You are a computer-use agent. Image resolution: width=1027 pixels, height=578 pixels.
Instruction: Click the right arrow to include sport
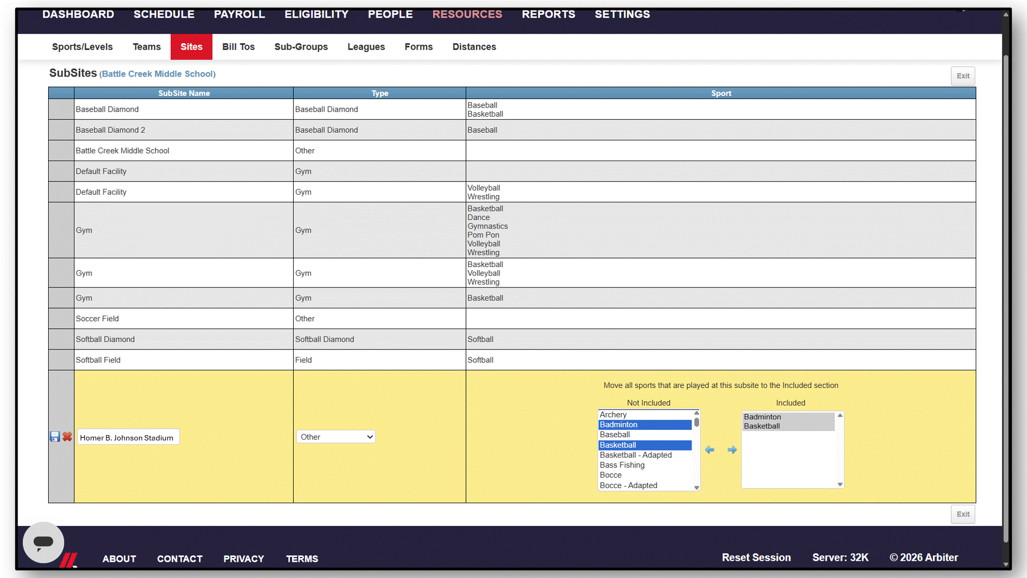pyautogui.click(x=732, y=450)
